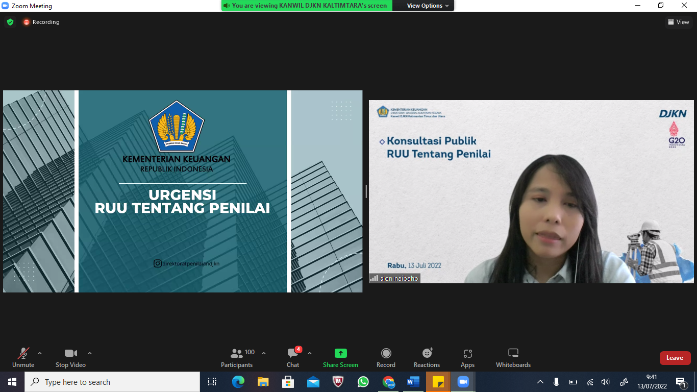This screenshot has width=697, height=392.
Task: Open the Whiteboards panel
Action: (x=513, y=358)
